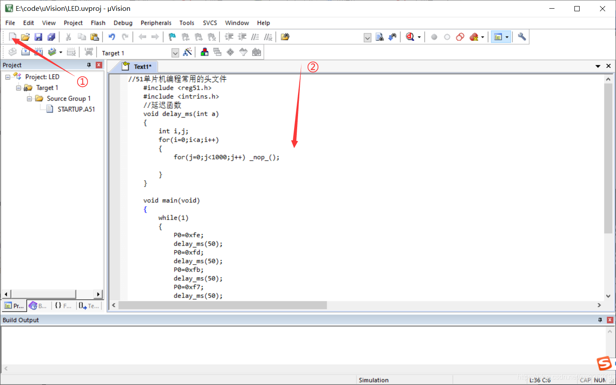Open Select Software Packs icon
This screenshot has width=616, height=385.
(x=243, y=52)
